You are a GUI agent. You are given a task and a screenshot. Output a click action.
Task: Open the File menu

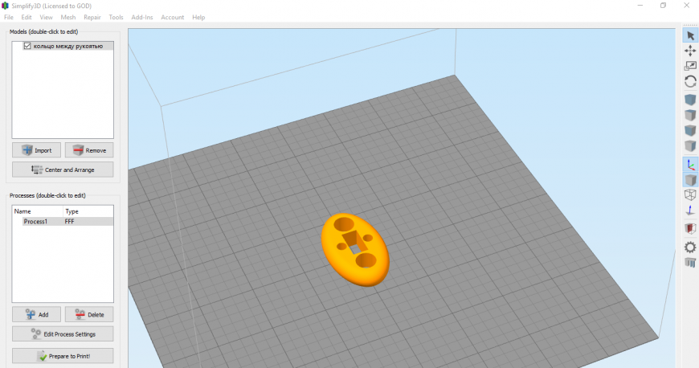coord(9,18)
